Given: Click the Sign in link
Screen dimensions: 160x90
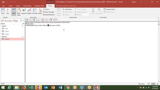Looking at the screenshot, I should coord(134,2).
